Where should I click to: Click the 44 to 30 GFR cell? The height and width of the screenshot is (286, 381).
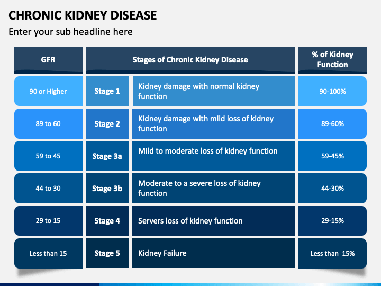click(x=48, y=188)
